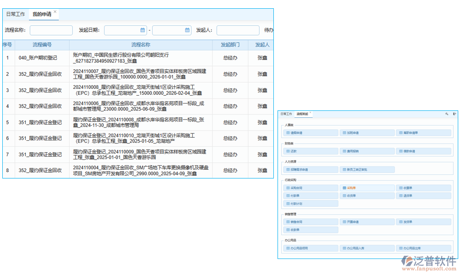Sort by the 流程编号 column header
Image resolution: width=461 pixels, height=276 pixels.
42,45
